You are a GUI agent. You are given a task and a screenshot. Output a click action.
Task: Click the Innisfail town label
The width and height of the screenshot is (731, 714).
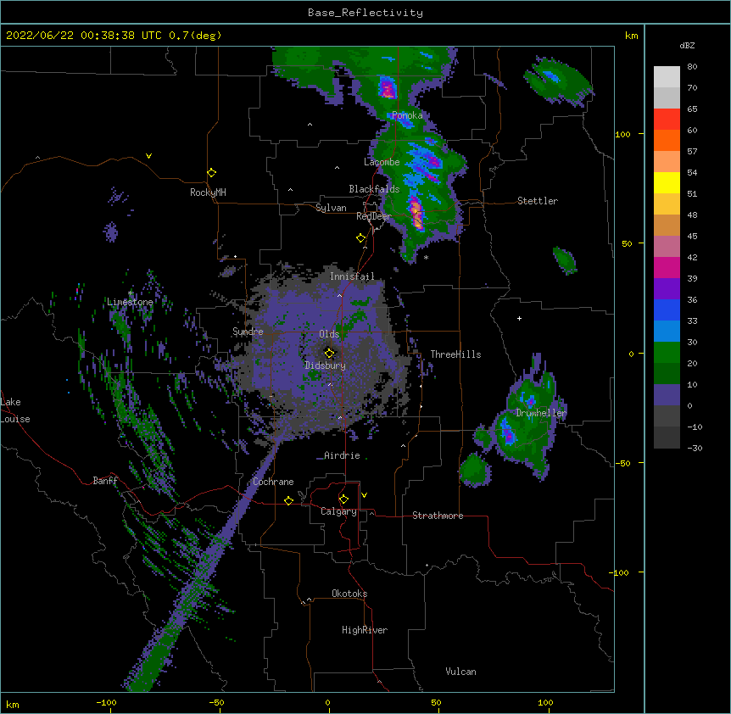click(352, 276)
